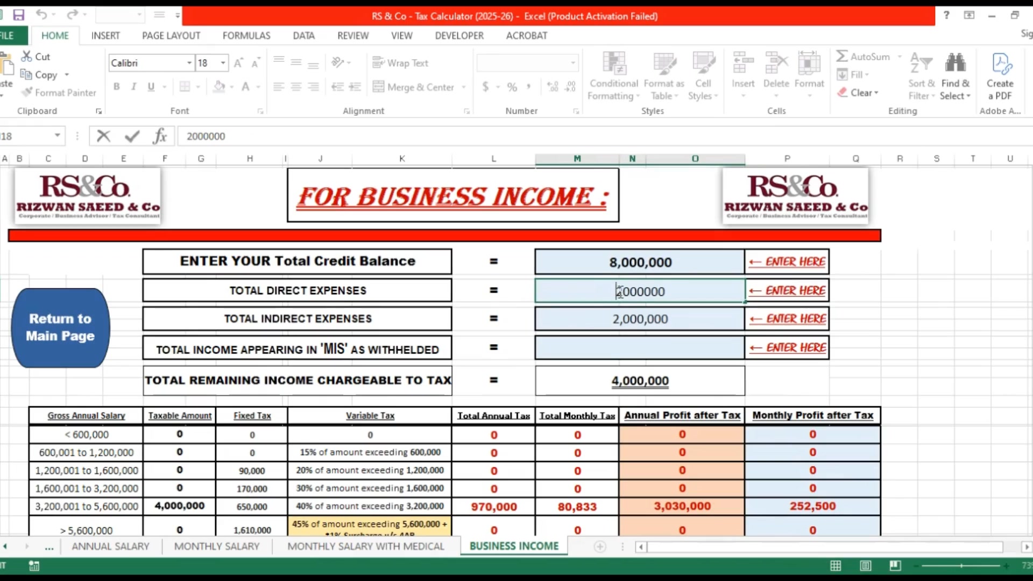The image size is (1033, 581).
Task: Toggle Italic formatting
Action: (133, 87)
